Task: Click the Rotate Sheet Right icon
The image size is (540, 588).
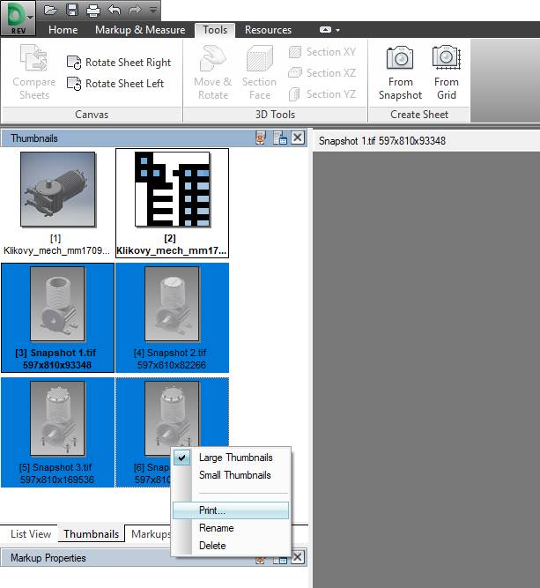Action: click(74, 63)
